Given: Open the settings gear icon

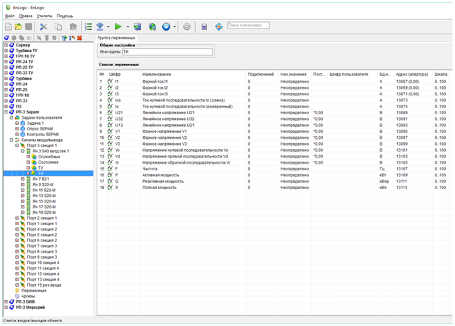Looking at the screenshot, I should (x=187, y=27).
